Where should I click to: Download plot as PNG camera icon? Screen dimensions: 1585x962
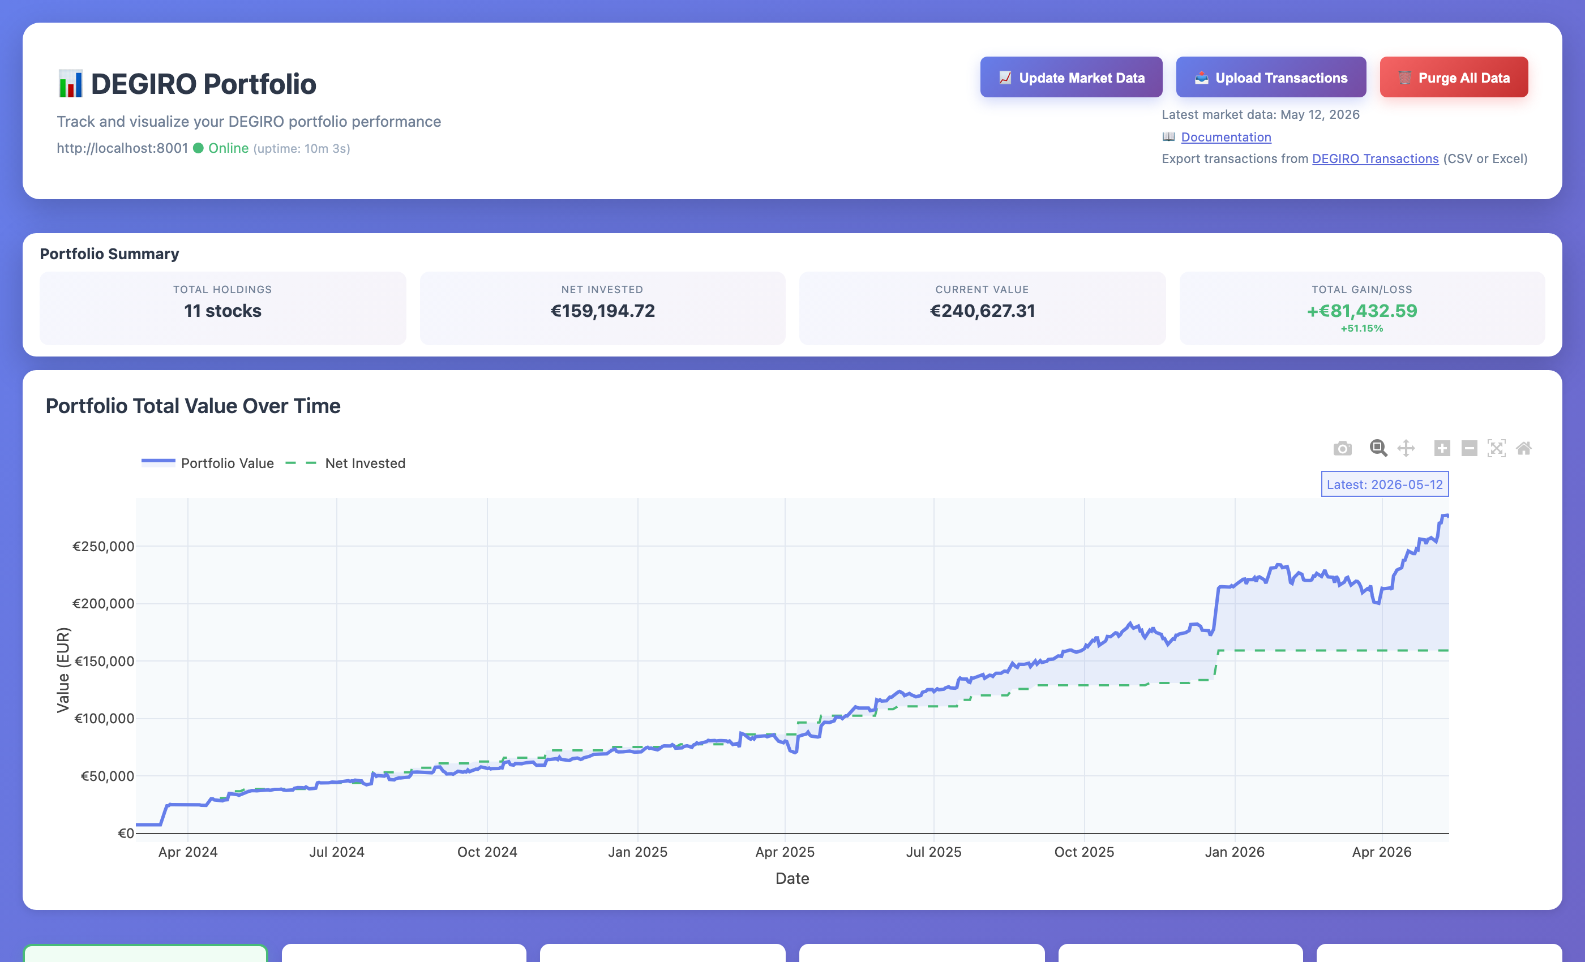(1342, 448)
